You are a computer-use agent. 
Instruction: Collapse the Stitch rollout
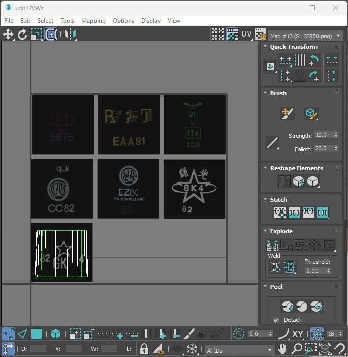coord(265,199)
